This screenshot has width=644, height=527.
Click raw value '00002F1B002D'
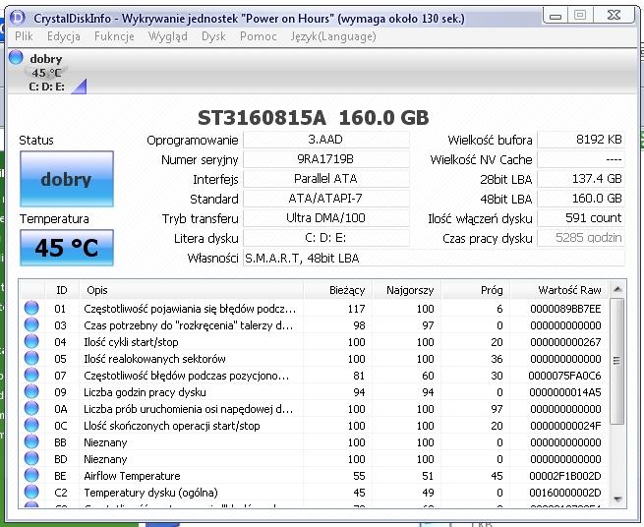(x=565, y=476)
